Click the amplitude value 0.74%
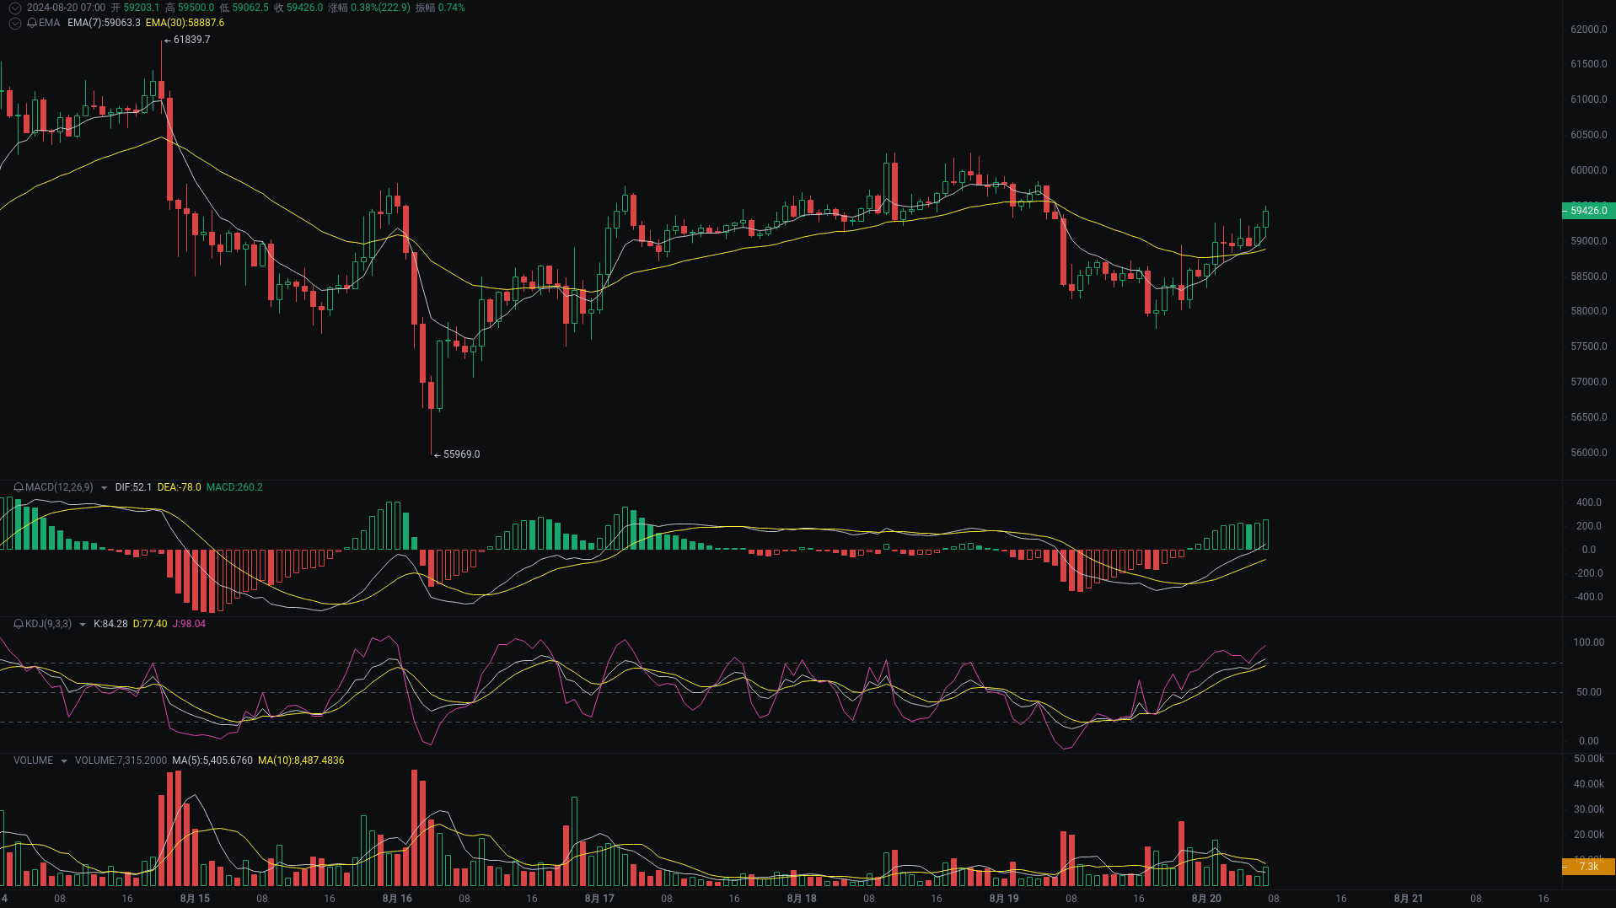 coord(451,8)
